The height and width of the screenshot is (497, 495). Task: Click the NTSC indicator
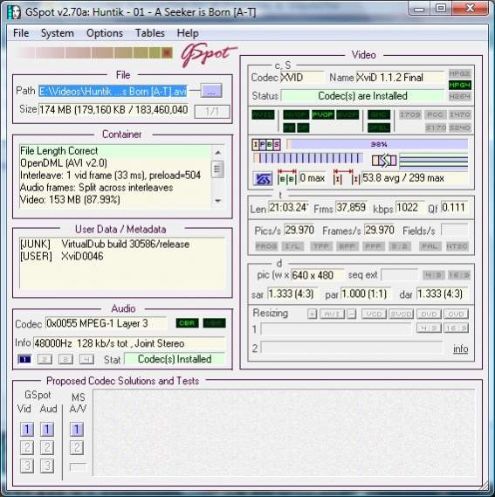457,246
